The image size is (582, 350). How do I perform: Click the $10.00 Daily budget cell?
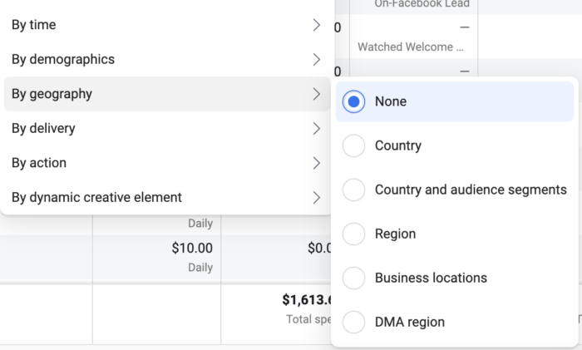156,257
